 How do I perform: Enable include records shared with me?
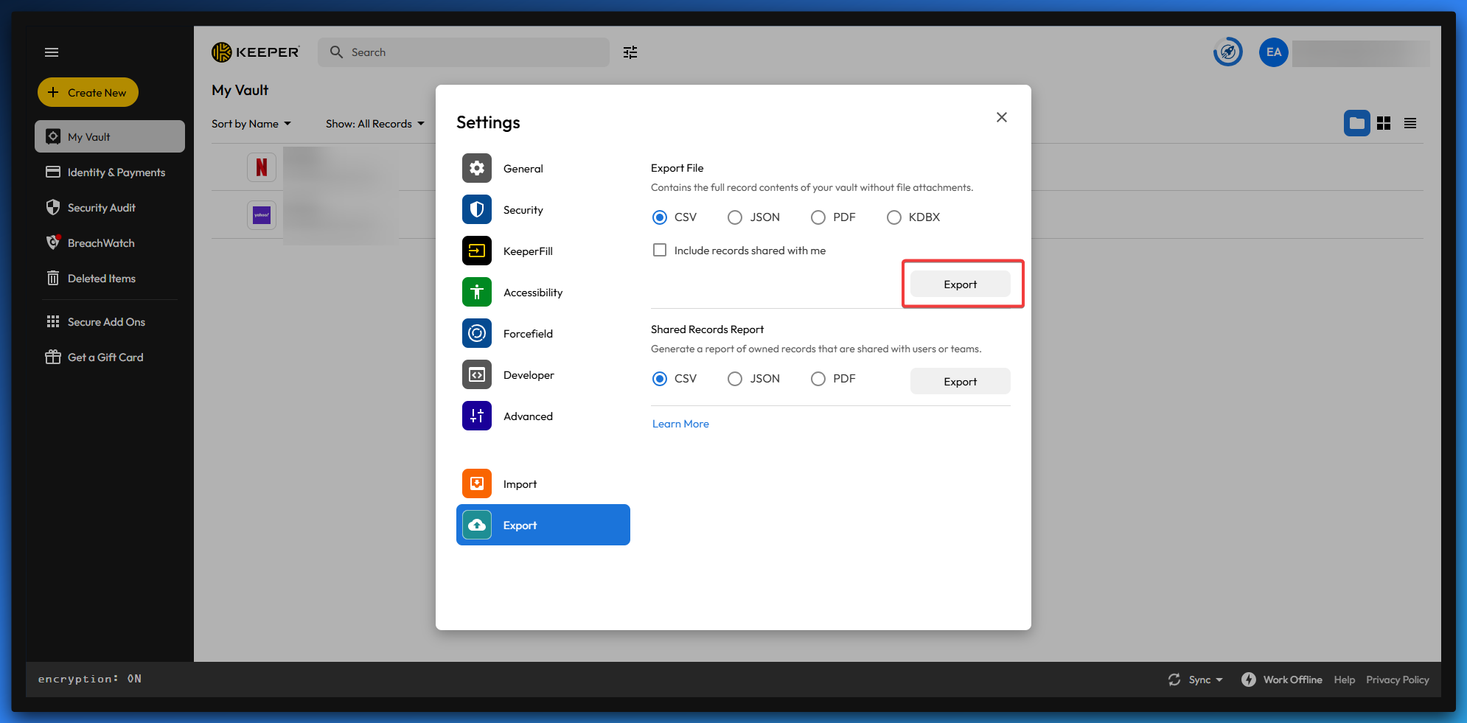(x=660, y=251)
